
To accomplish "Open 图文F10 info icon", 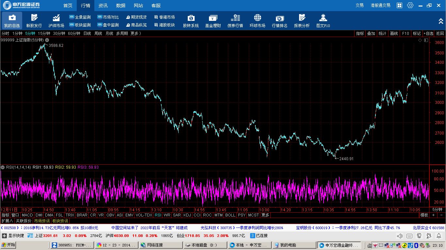I will [323, 21].
